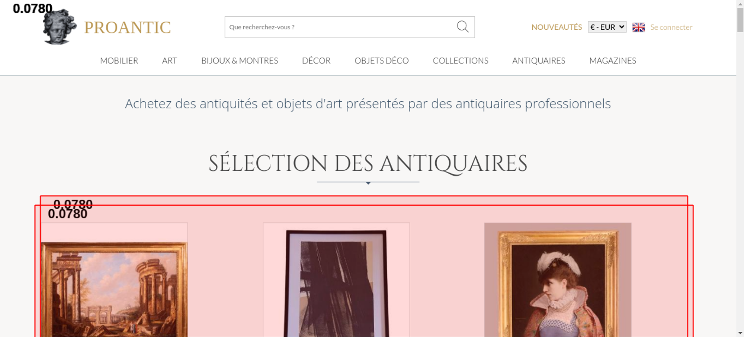Open the Collections menu
The image size is (744, 337).
point(461,60)
